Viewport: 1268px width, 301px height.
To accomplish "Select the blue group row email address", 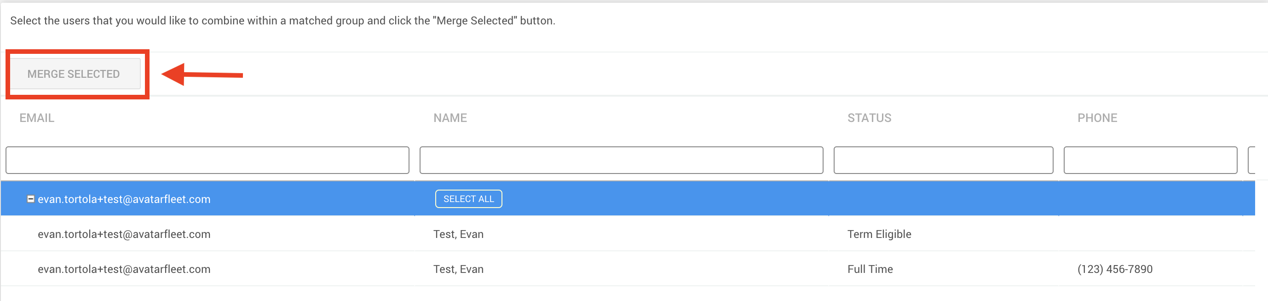I will (x=124, y=199).
